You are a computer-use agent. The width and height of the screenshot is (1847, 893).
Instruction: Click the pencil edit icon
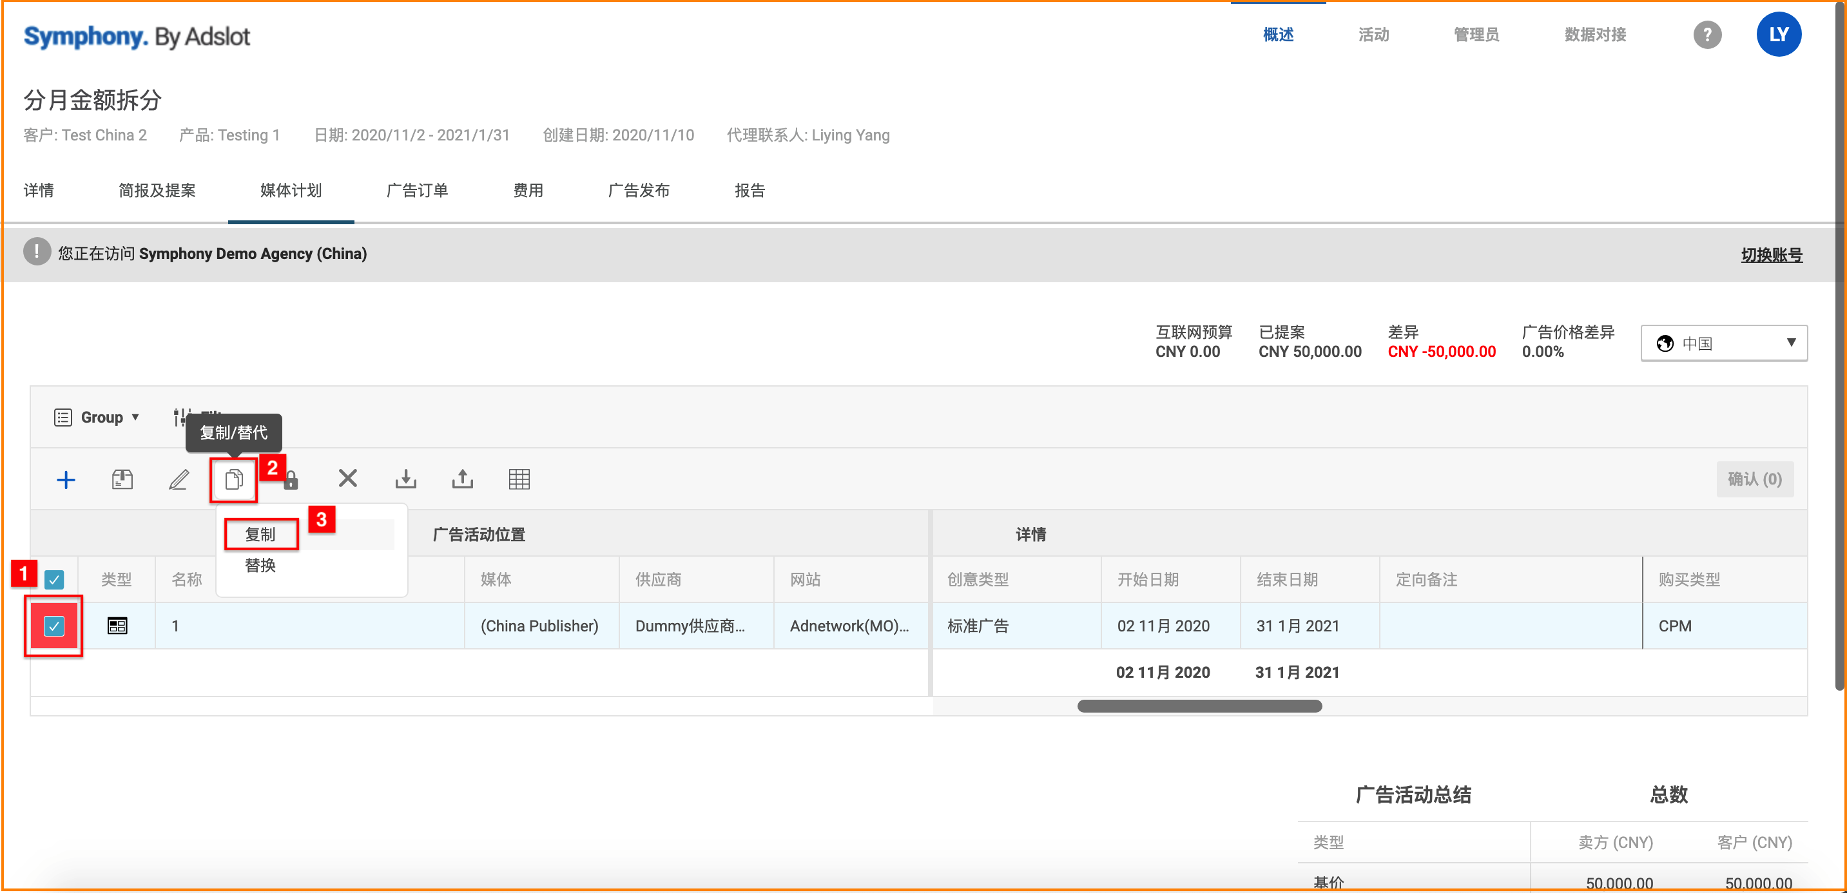(179, 479)
